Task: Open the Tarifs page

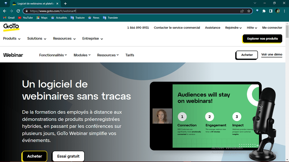Action: (129, 55)
